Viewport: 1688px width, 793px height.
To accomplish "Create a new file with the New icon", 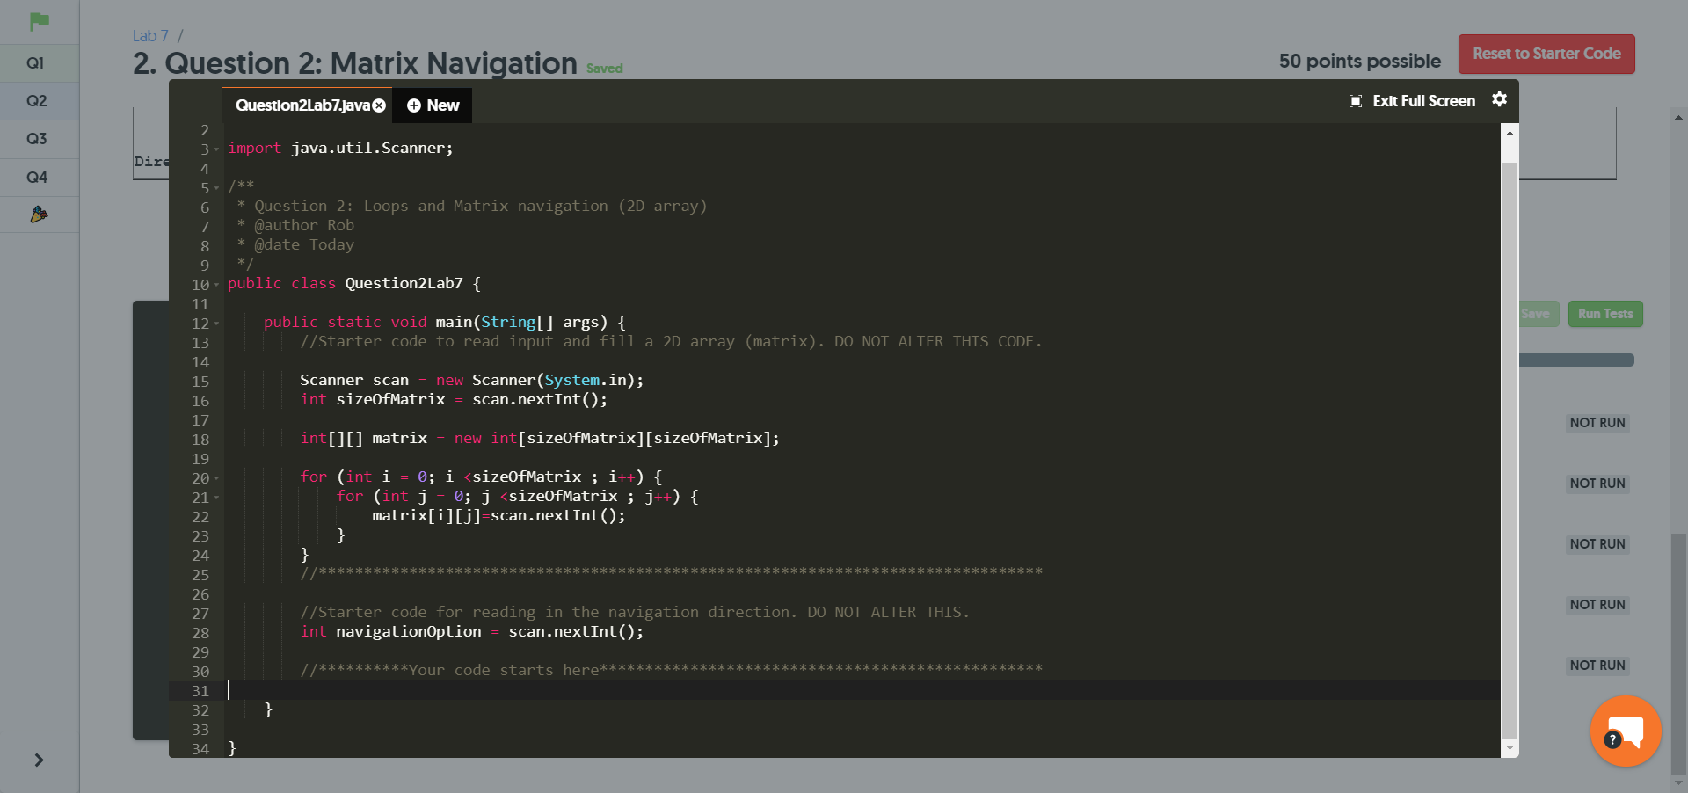I will [414, 105].
